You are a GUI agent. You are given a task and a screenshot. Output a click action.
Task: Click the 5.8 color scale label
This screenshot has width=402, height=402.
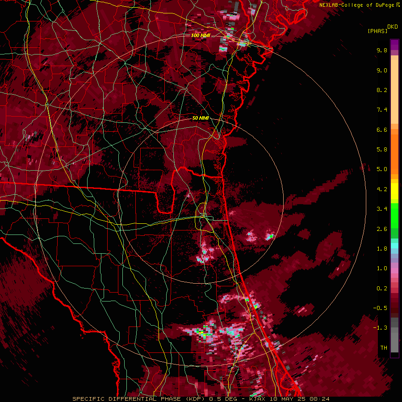[x=382, y=150]
